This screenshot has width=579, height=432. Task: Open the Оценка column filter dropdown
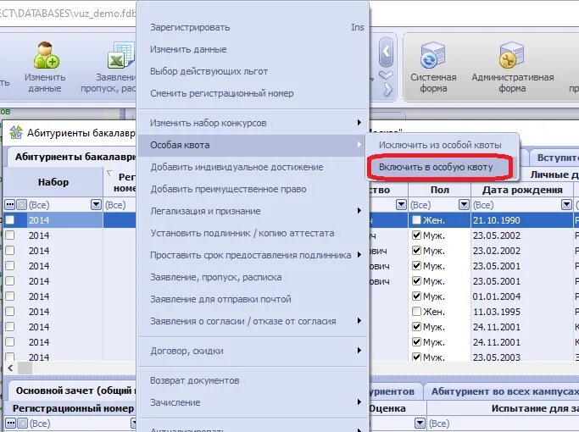tap(420, 424)
